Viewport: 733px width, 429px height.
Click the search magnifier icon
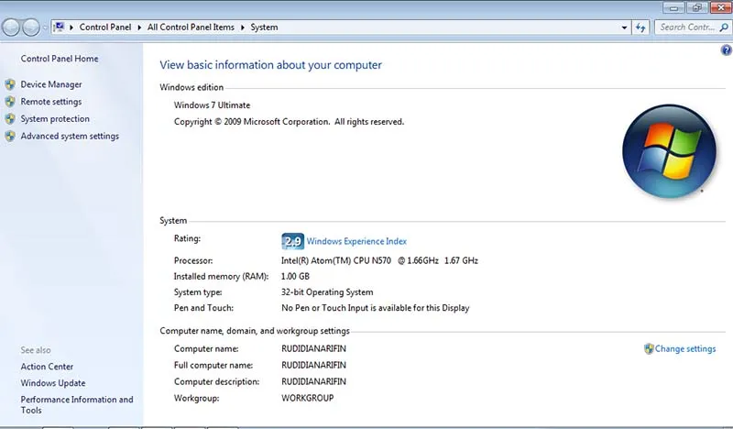(724, 27)
